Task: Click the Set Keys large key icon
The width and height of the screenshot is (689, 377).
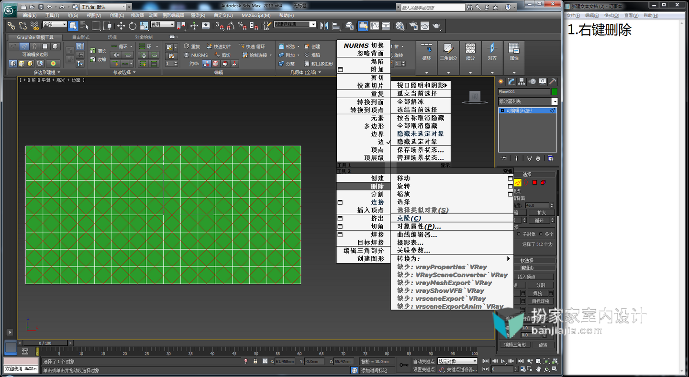Action: pos(404,365)
